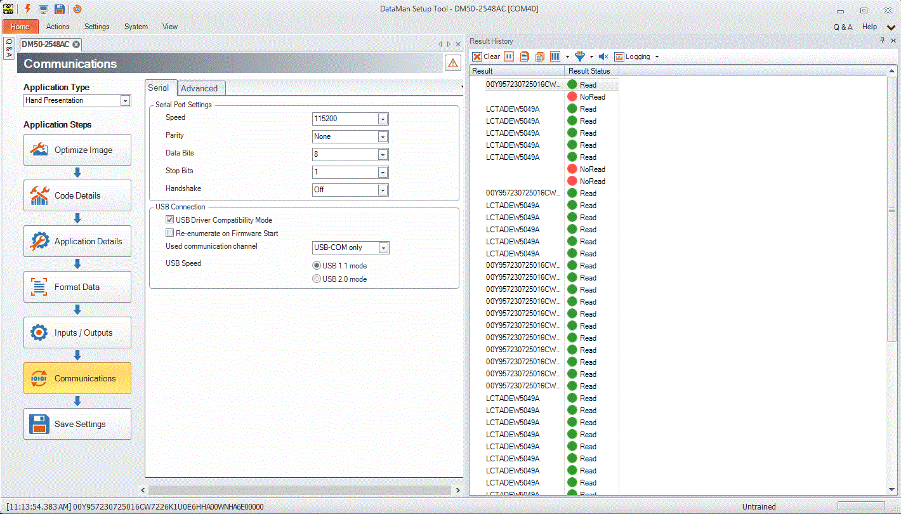The width and height of the screenshot is (901, 514).
Task: Enable Re-enumerate on Firmware Start checkbox
Action: tap(169, 233)
